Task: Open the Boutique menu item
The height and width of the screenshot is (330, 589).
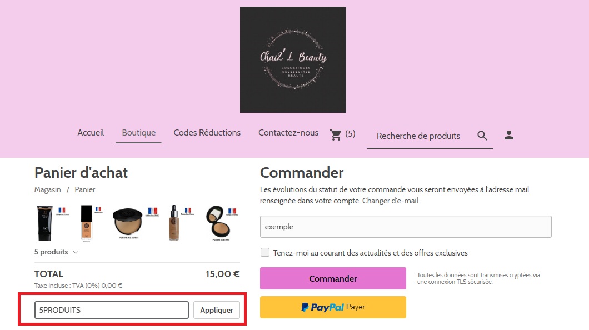Action: point(138,133)
